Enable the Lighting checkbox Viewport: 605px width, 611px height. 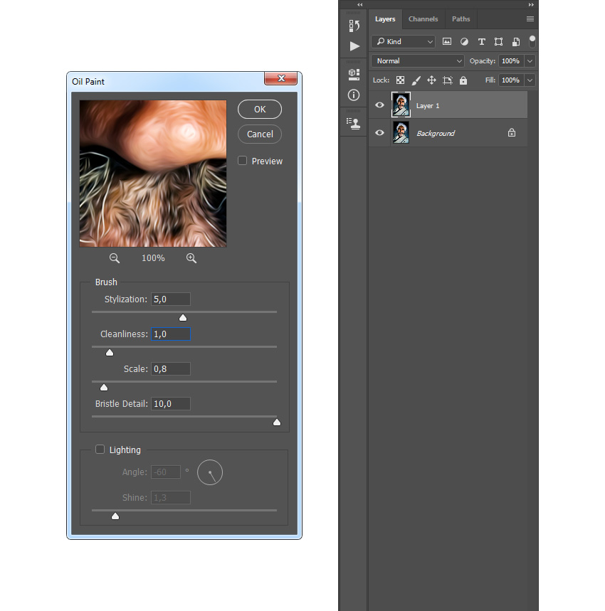point(100,450)
